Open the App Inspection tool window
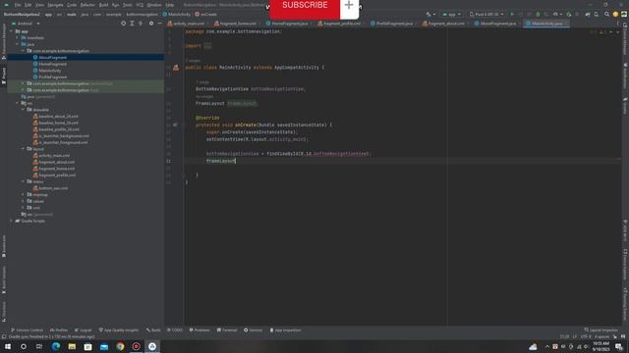 click(285, 330)
